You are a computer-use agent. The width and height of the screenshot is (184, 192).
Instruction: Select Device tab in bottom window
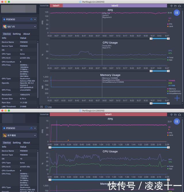(x=7, y=143)
